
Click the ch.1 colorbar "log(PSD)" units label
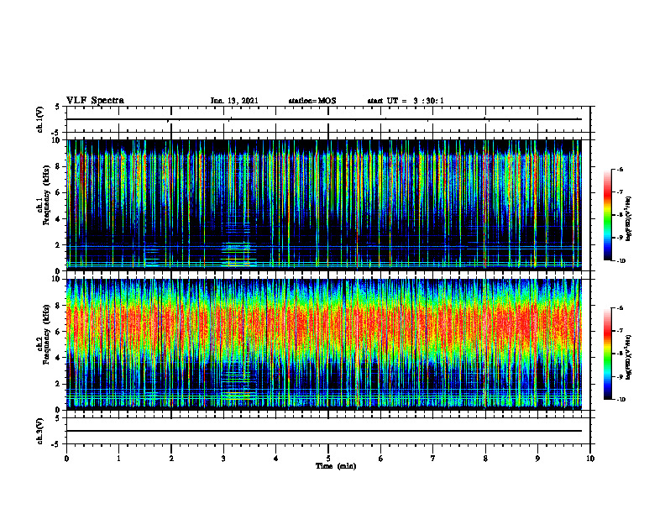point(629,219)
